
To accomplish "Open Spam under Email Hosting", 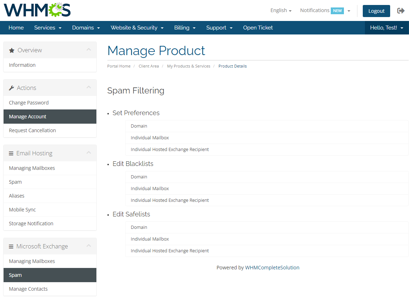I will (50, 182).
